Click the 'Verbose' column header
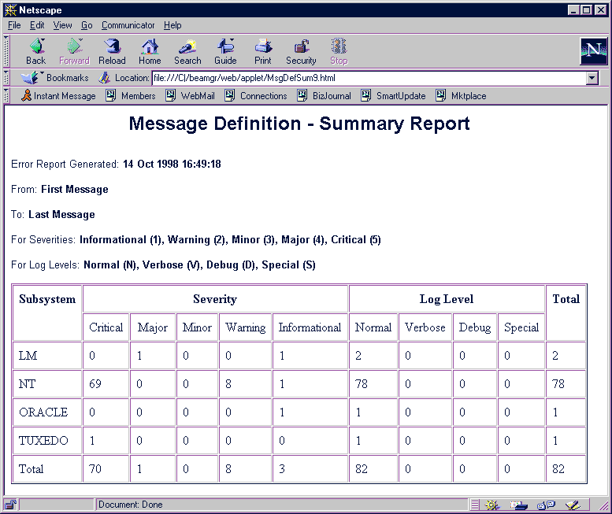The height and width of the screenshot is (514, 612). click(x=425, y=327)
